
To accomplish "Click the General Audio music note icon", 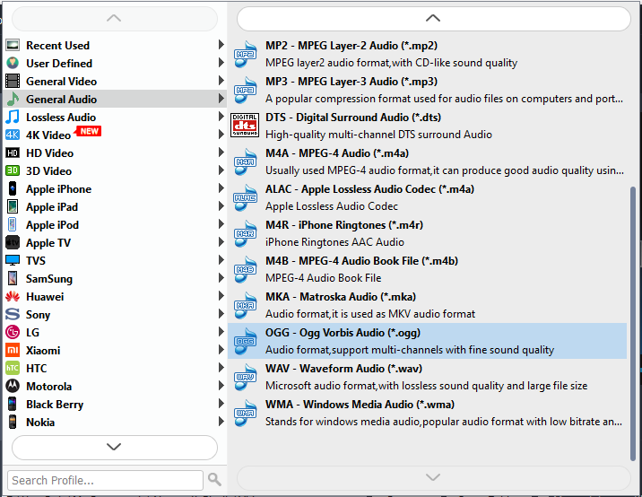I will tap(13, 99).
